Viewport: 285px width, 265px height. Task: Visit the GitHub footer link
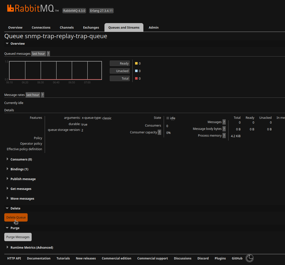[x=237, y=258]
